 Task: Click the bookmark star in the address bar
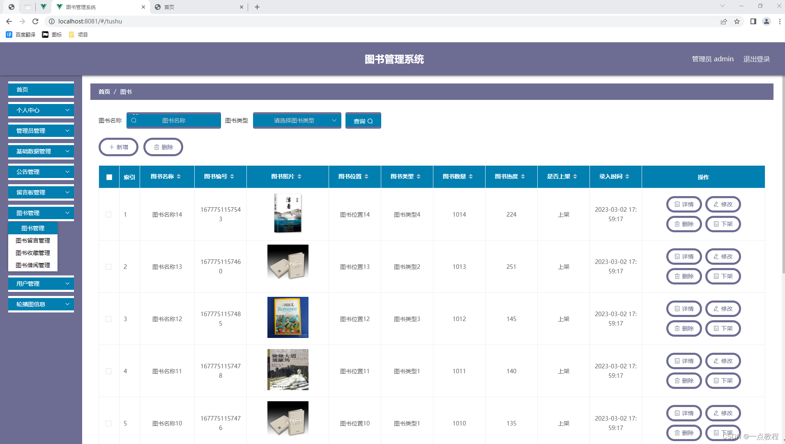(x=737, y=21)
